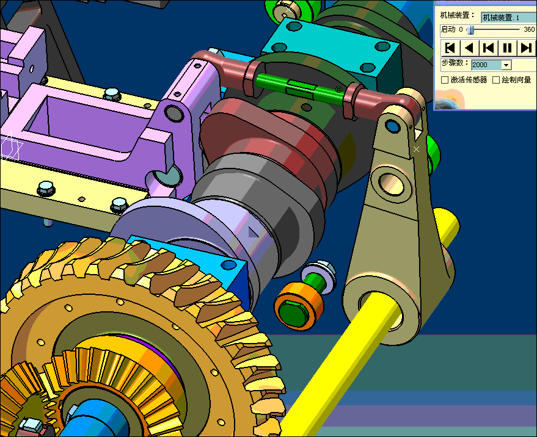Image resolution: width=537 pixels, height=437 pixels.
Task: Play the simulation backward
Action: pos(469,48)
